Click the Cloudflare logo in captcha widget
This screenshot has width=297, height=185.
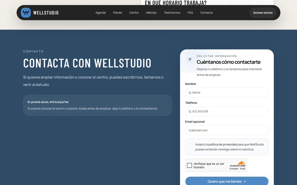tap(238, 164)
